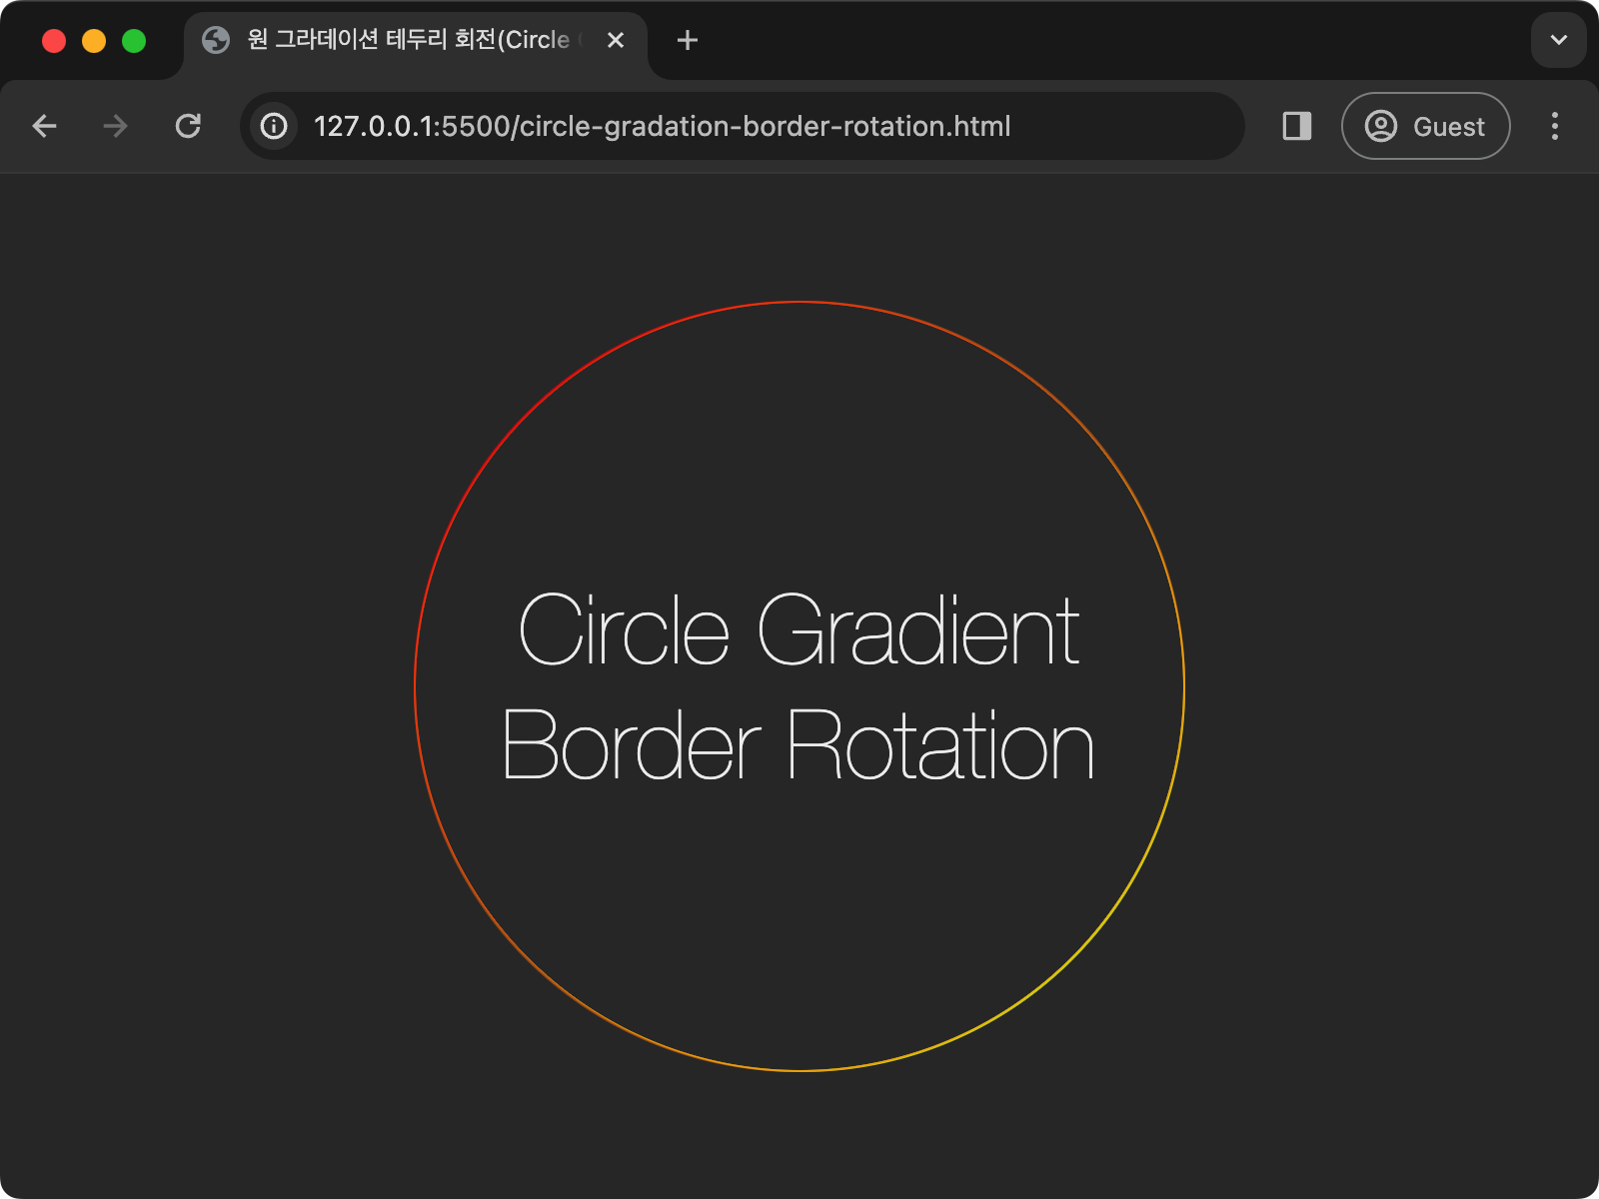Select the 원 그라데이션 테두리 회전 tab
Viewport: 1599px width, 1199px height.
coord(400,41)
